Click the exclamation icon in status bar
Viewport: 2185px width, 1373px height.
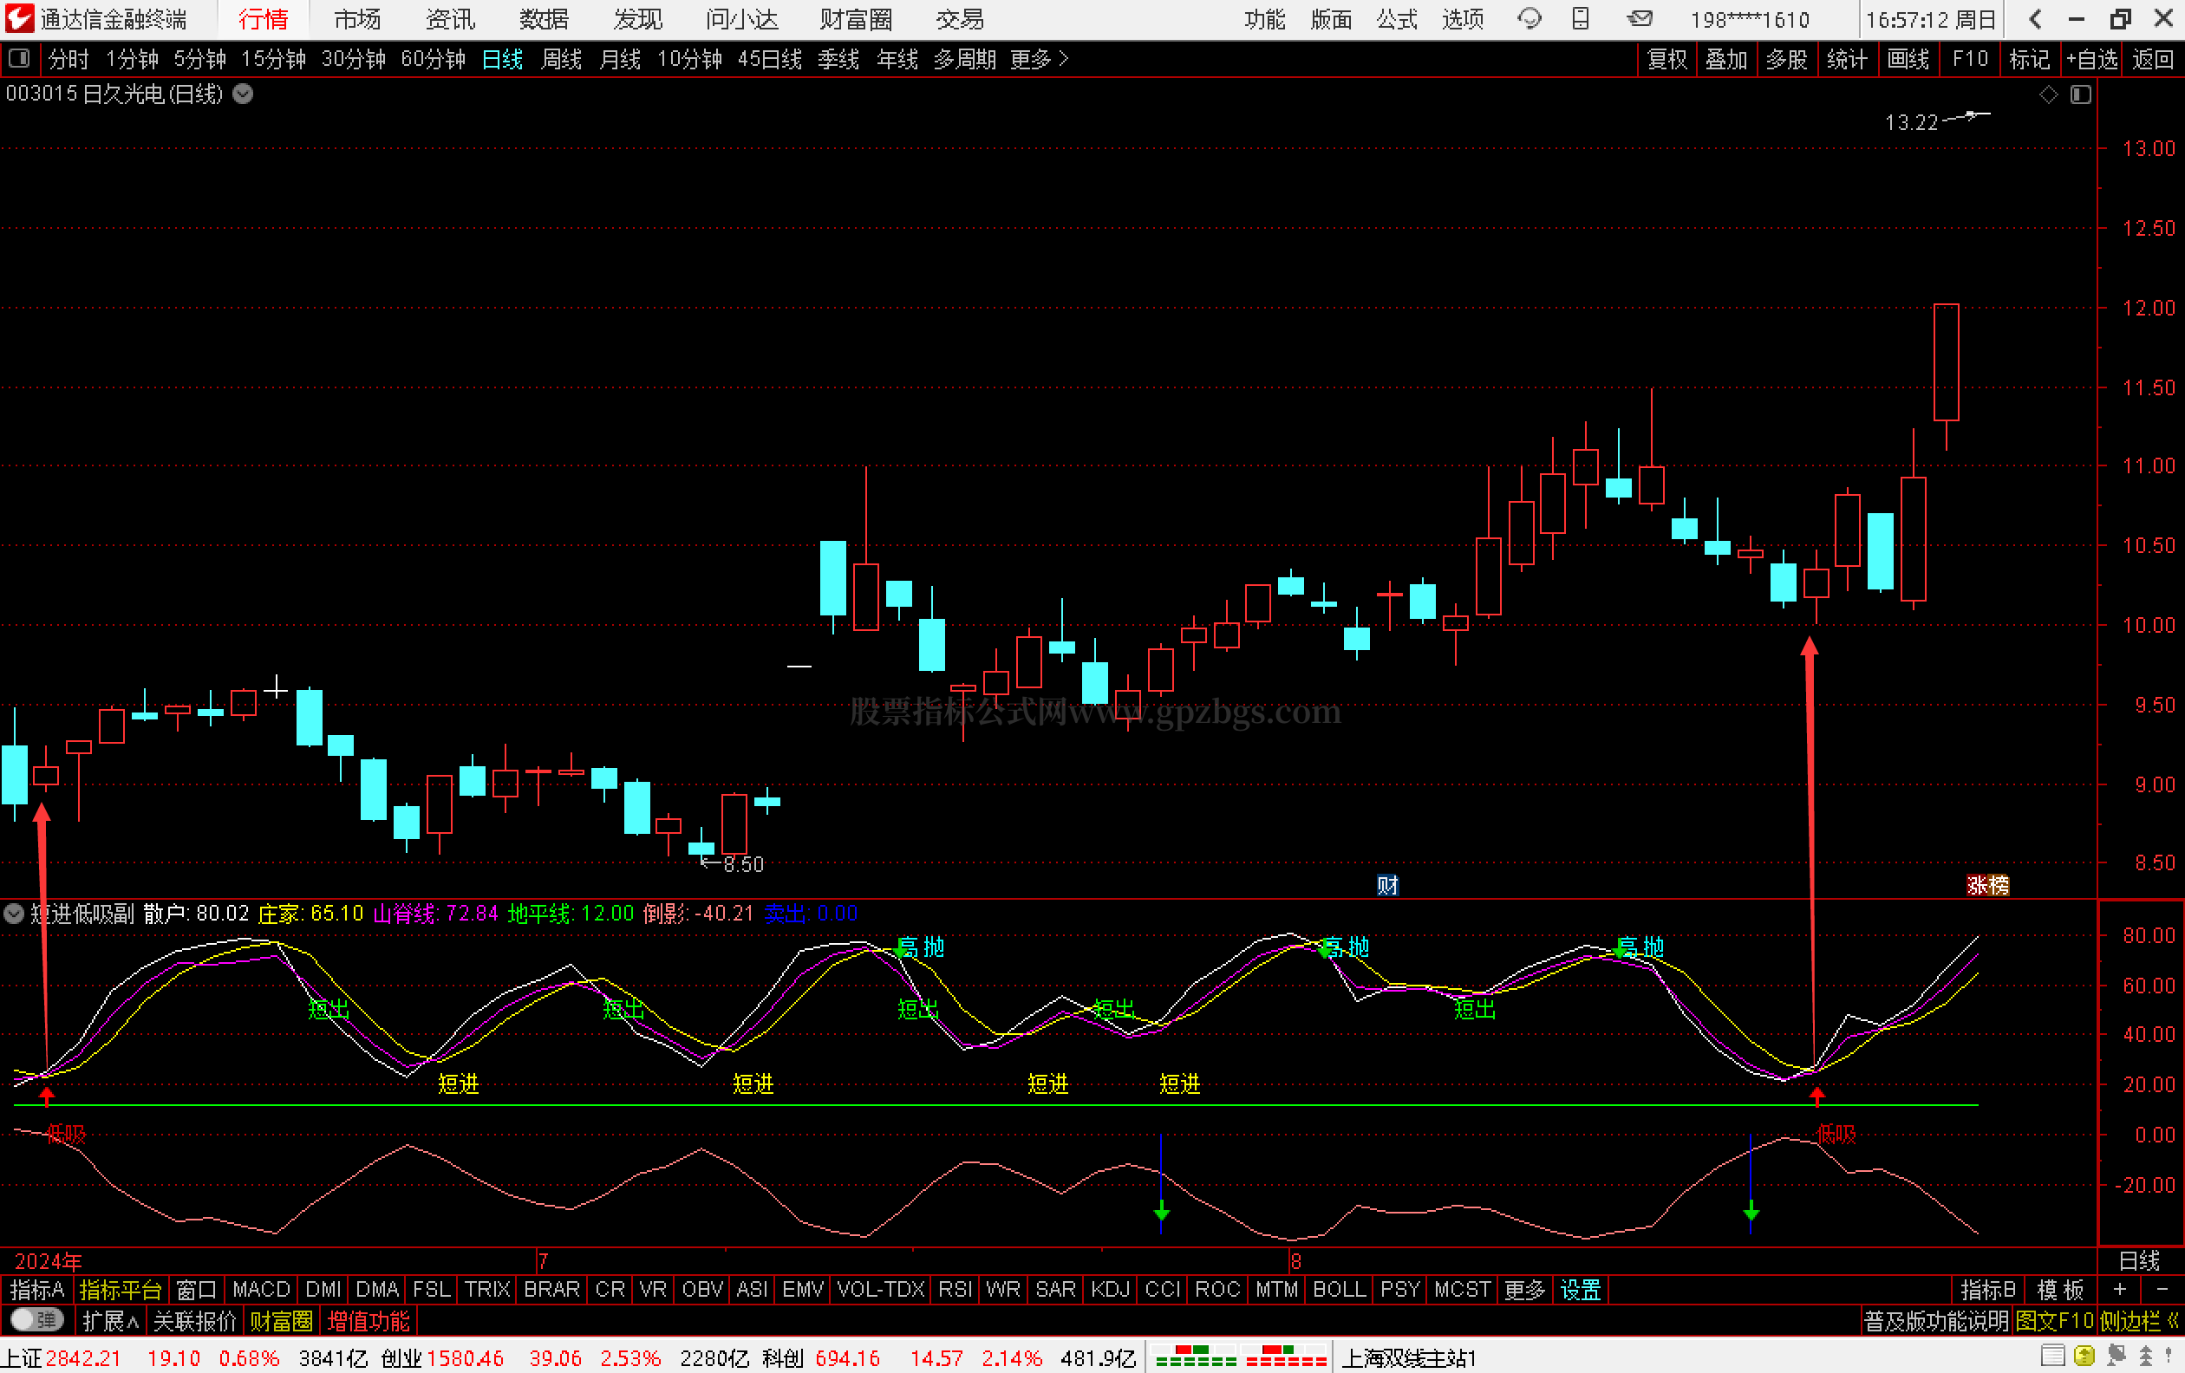click(2169, 1357)
